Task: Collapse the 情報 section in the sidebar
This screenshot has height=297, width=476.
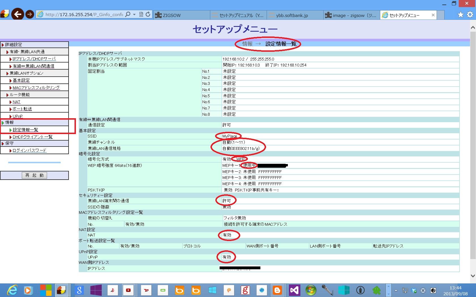Action: pos(9,122)
